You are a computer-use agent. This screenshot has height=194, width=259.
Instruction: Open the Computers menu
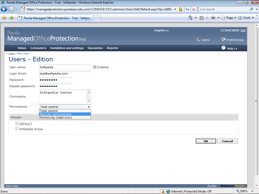point(38,48)
